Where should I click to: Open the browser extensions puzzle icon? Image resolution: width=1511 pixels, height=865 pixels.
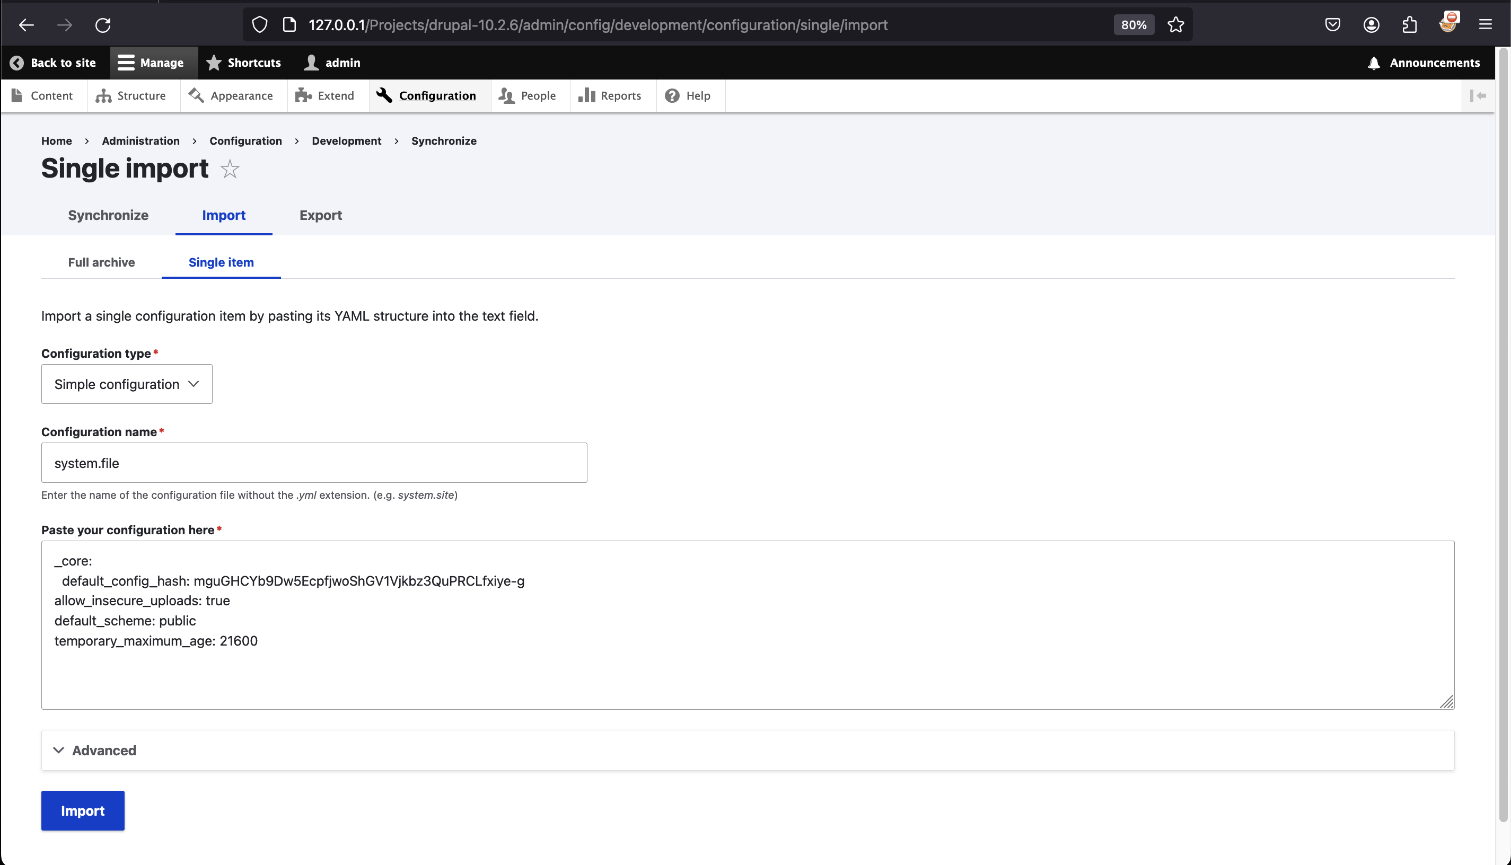(1409, 25)
